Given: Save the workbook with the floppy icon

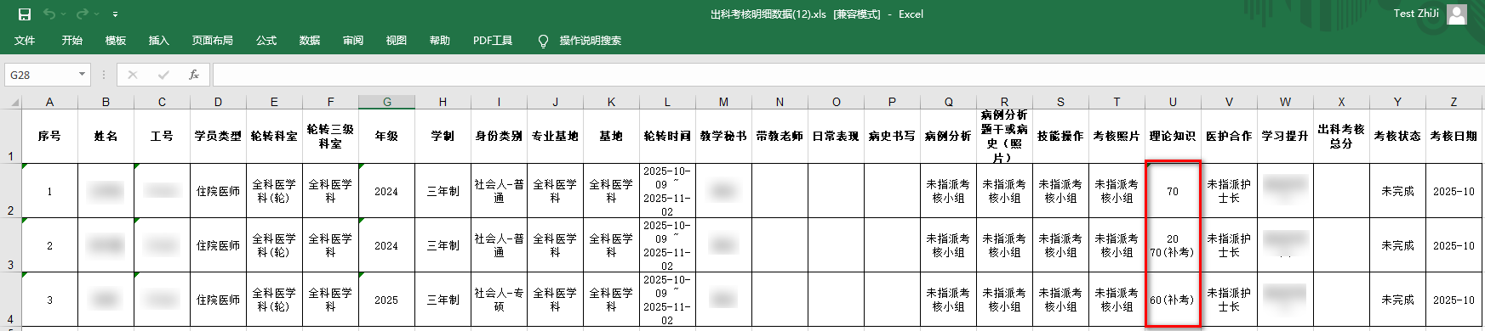Looking at the screenshot, I should point(25,14).
